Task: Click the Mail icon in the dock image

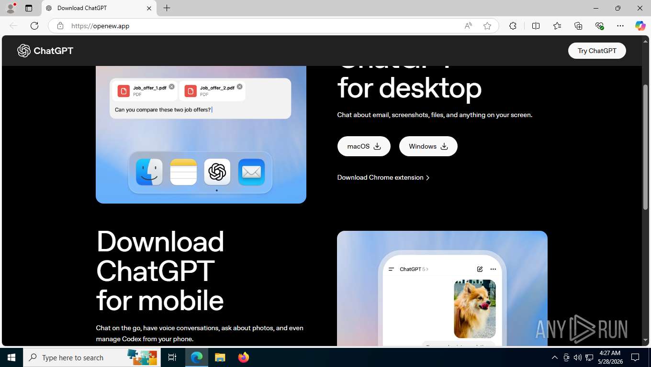Action: (251, 172)
